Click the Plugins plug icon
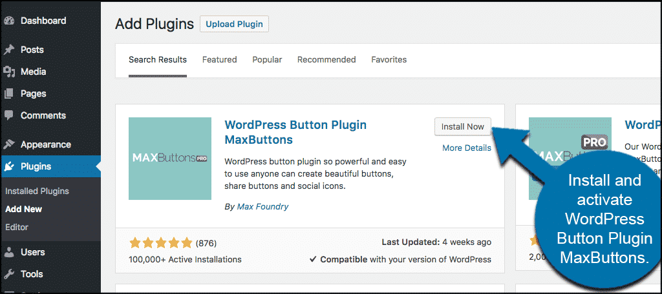The image size is (662, 294). tap(9, 166)
